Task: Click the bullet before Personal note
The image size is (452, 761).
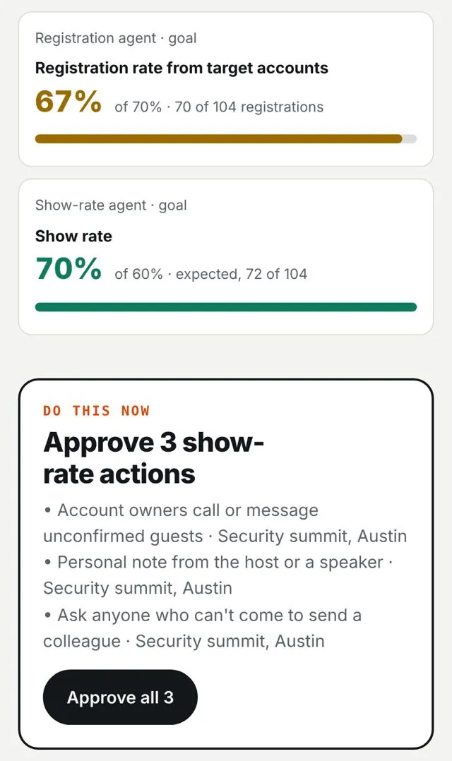Action: pyautogui.click(x=47, y=563)
